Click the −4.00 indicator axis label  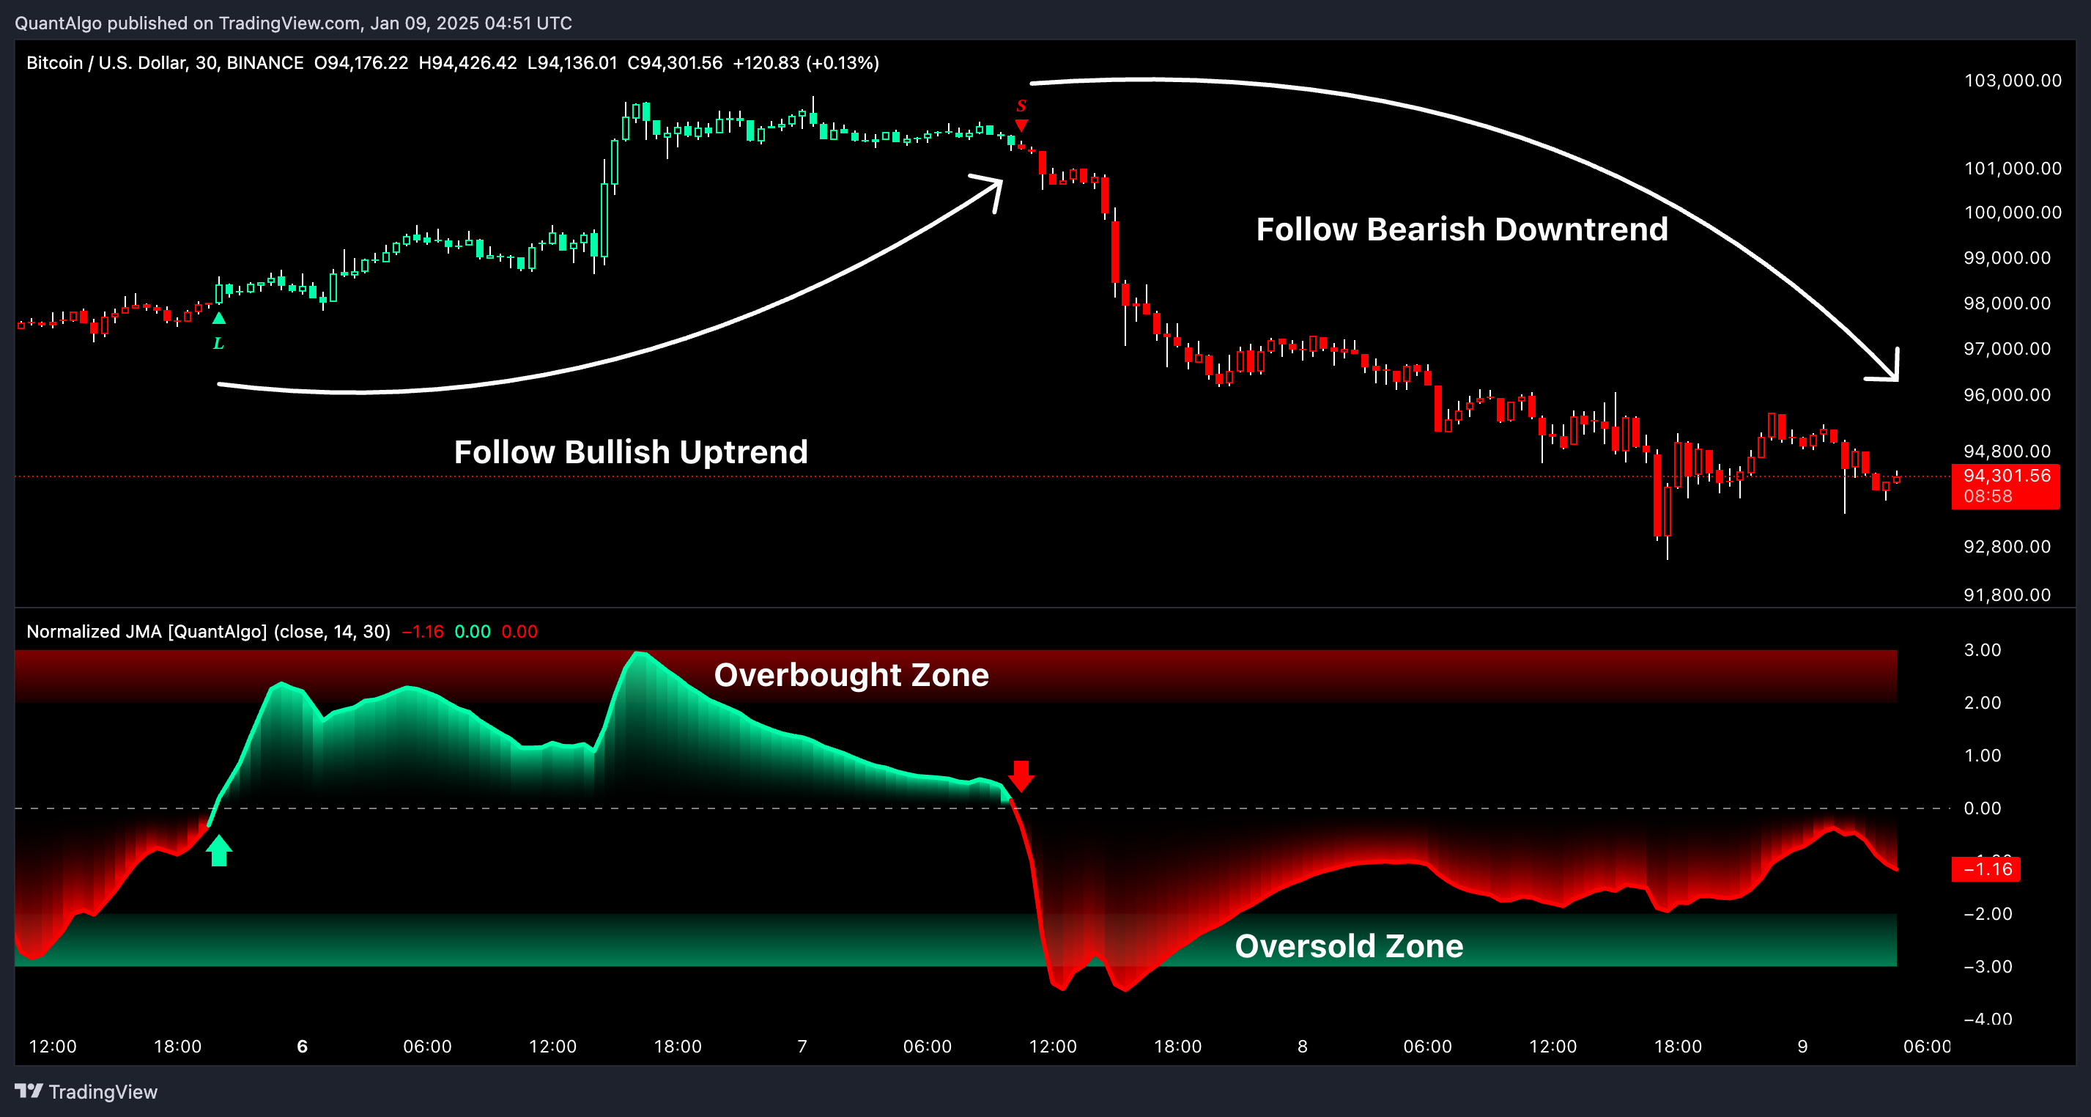1988,1019
